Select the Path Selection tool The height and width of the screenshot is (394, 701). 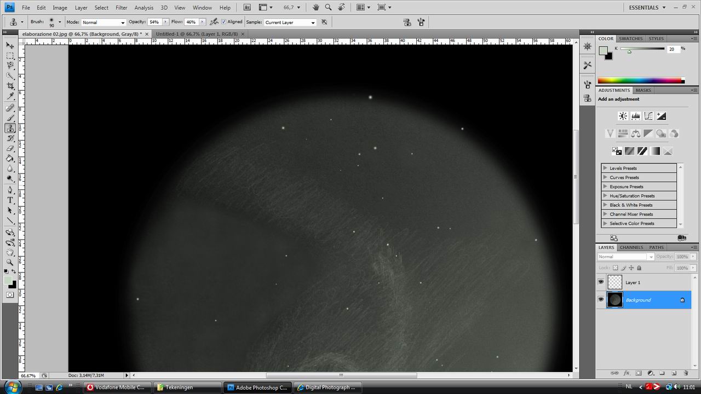10,211
